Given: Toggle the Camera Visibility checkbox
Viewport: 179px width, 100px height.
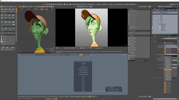Looking at the screenshot, I should point(165,49).
